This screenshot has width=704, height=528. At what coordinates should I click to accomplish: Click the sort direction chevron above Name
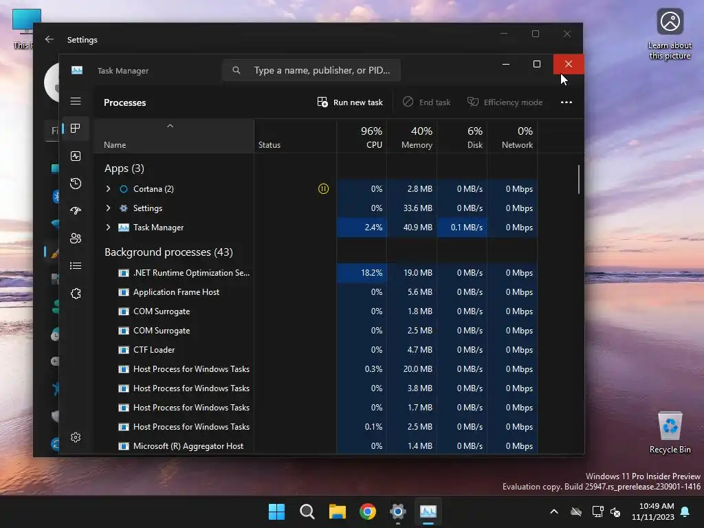[170, 126]
